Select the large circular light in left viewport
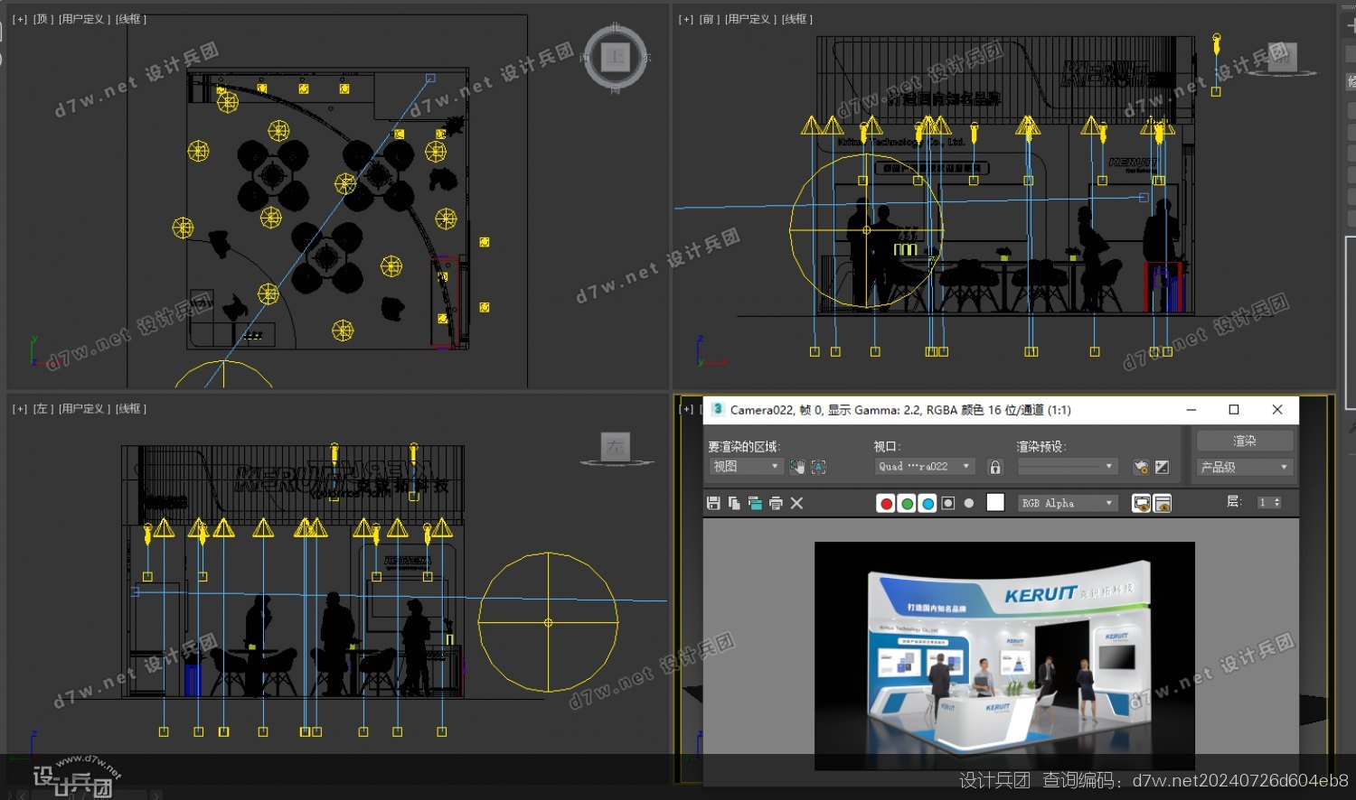 [548, 622]
